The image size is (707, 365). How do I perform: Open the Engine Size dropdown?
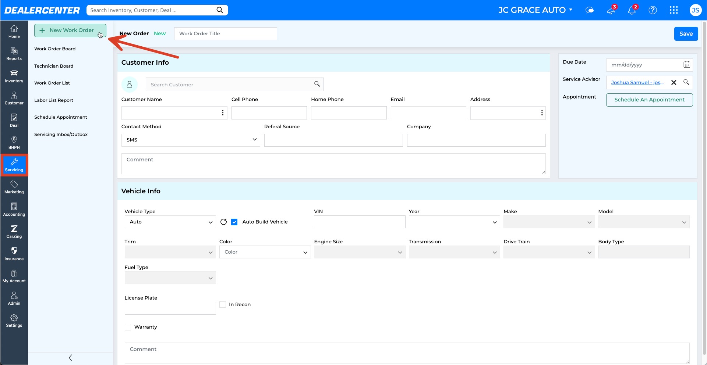360,252
